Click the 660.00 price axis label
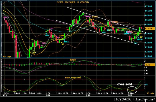 tap(148, 15)
